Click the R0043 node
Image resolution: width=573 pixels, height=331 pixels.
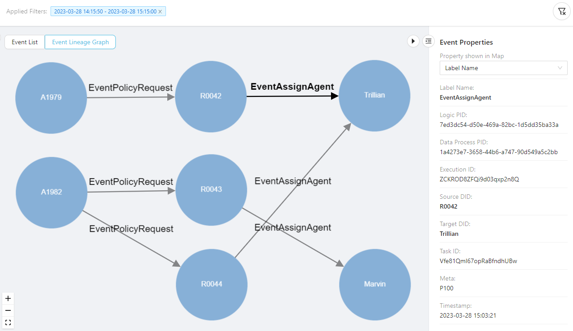click(211, 189)
